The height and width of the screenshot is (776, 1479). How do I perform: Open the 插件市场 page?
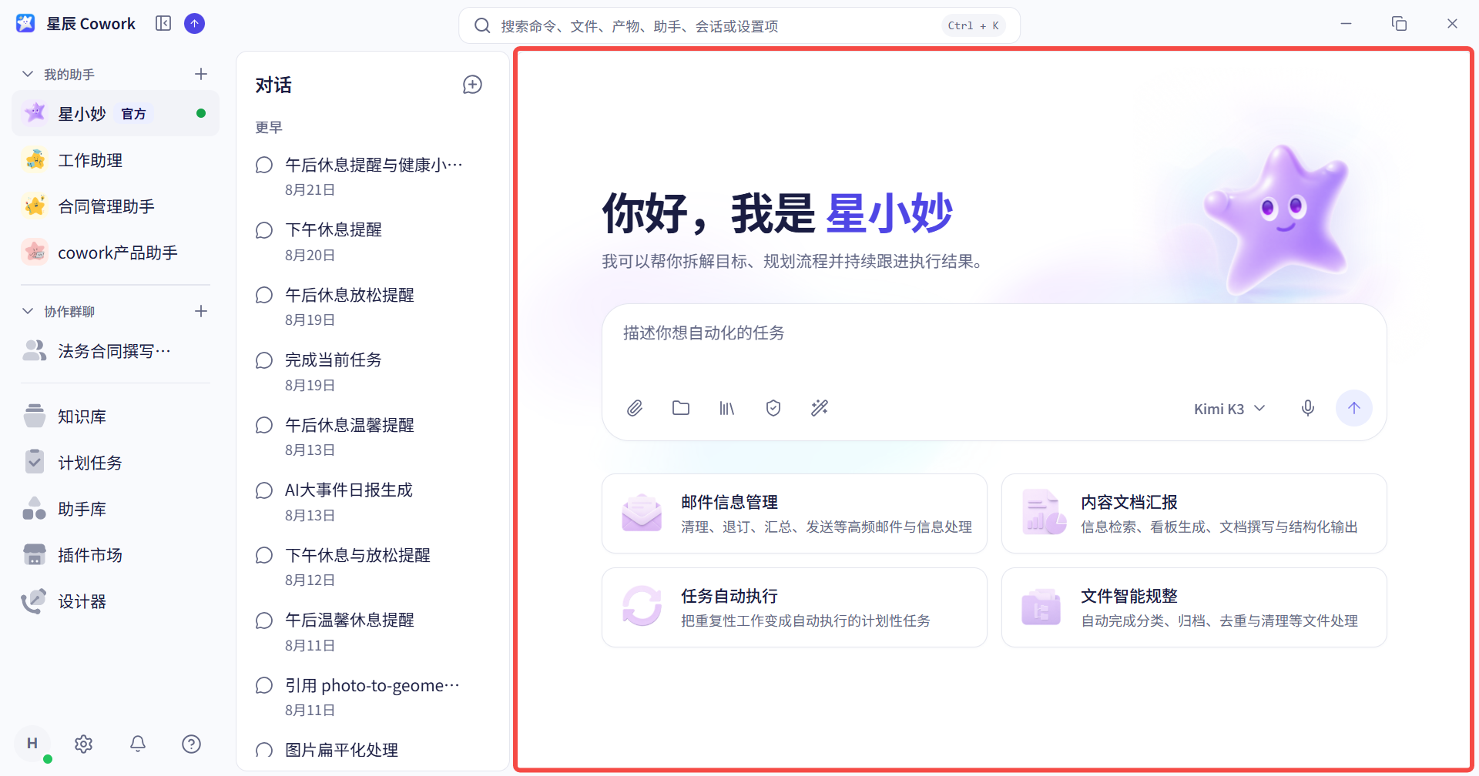(116, 555)
